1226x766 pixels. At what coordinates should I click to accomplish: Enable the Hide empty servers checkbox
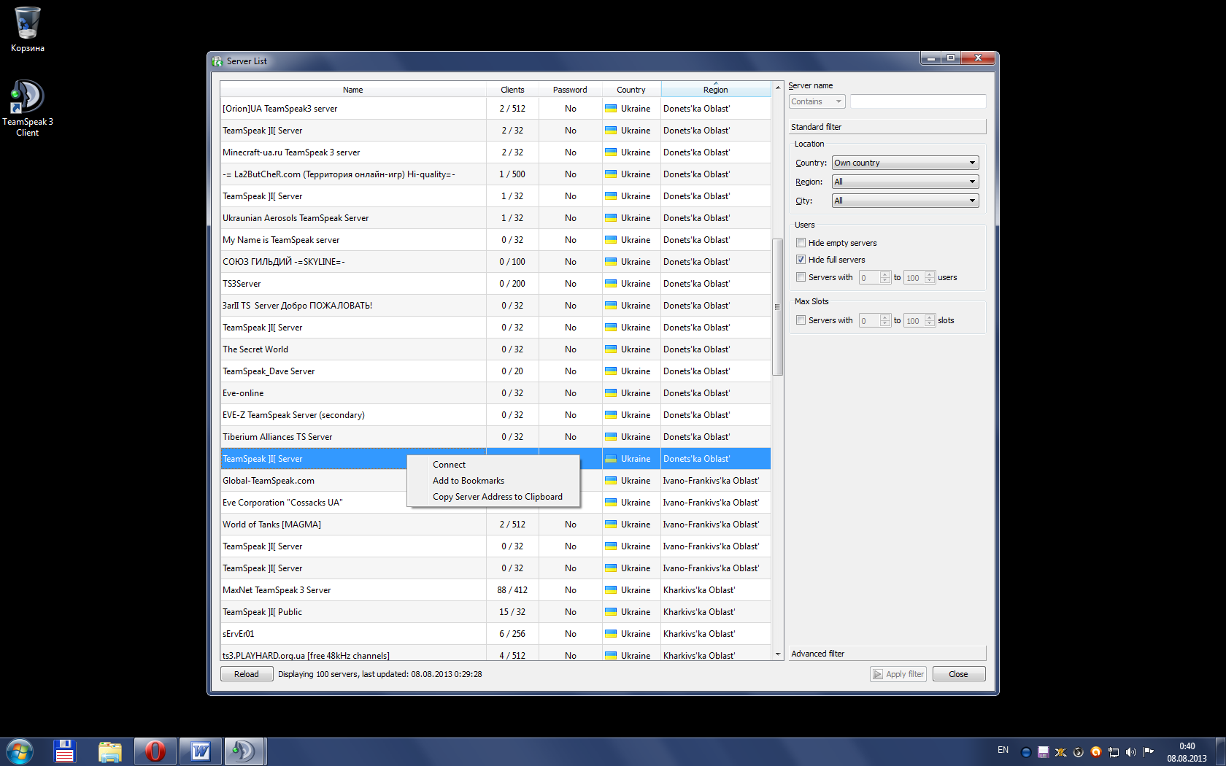pyautogui.click(x=801, y=243)
